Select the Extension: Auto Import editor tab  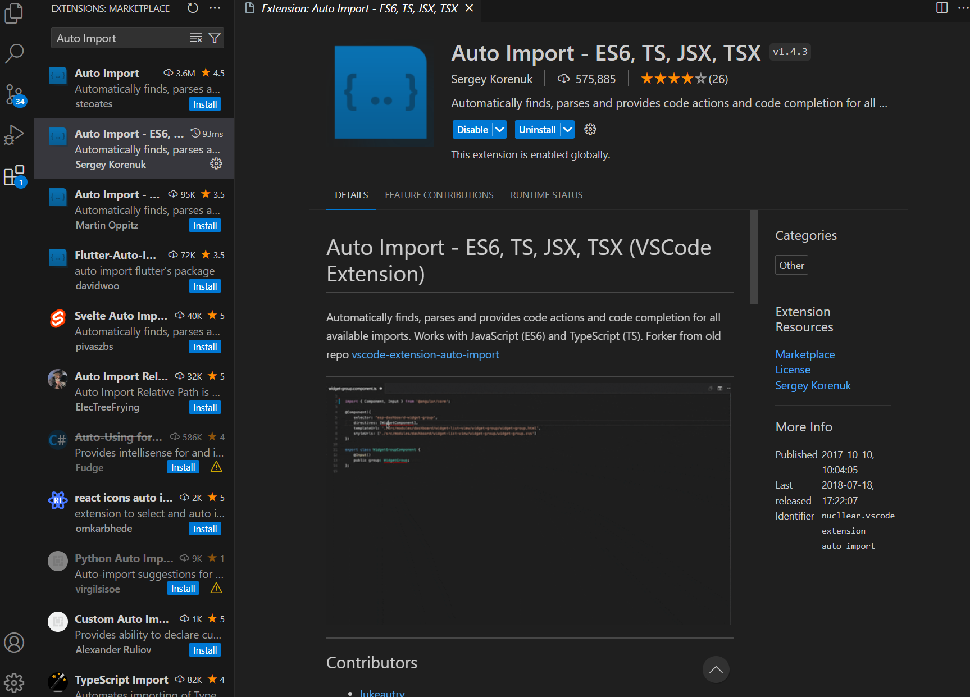pyautogui.click(x=359, y=8)
